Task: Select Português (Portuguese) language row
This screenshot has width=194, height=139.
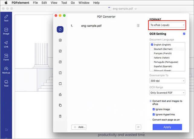Action: [167, 62]
